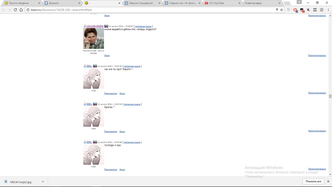This screenshot has width=332, height=187.
Task: Click the muted speaker extension icon
Action: point(308,10)
